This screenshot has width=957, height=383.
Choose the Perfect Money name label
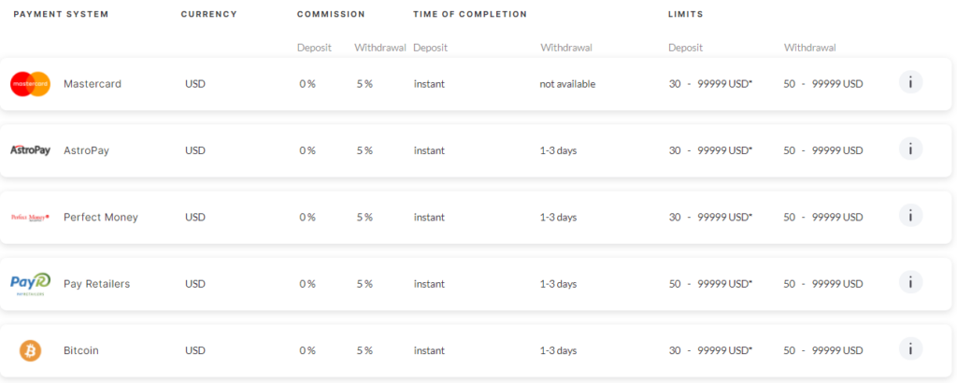[x=101, y=217]
